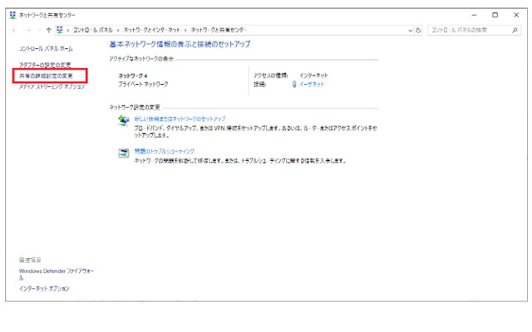The width and height of the screenshot is (532, 332).
Task: Open Windows Defender ファイアウォール link
Action: click(57, 275)
